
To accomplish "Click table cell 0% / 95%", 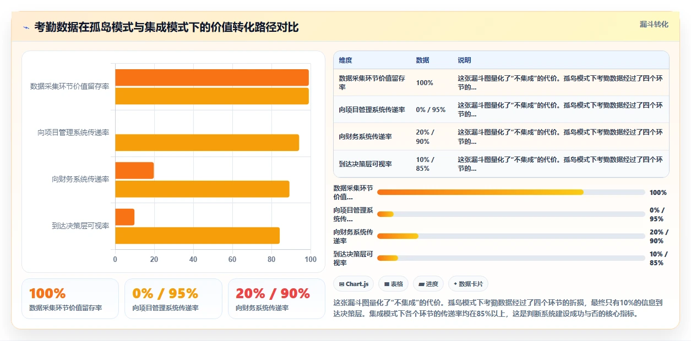I will tap(431, 110).
